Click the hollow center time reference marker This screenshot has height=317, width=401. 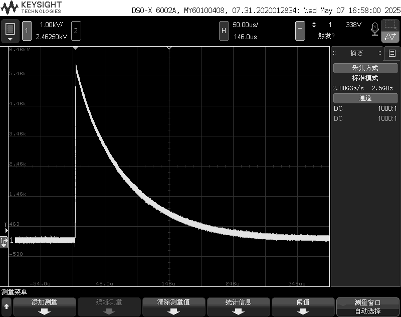tap(169, 48)
